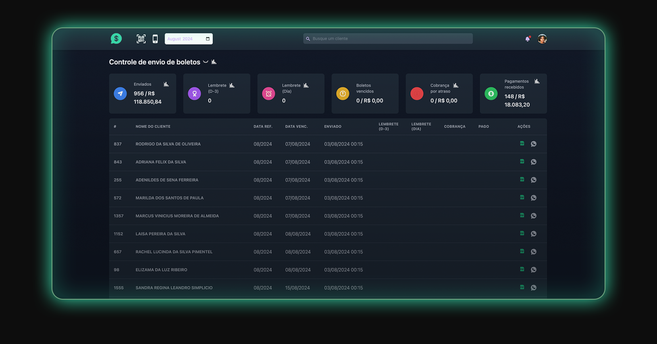Open the chart icon on the Enviados card

click(x=166, y=84)
